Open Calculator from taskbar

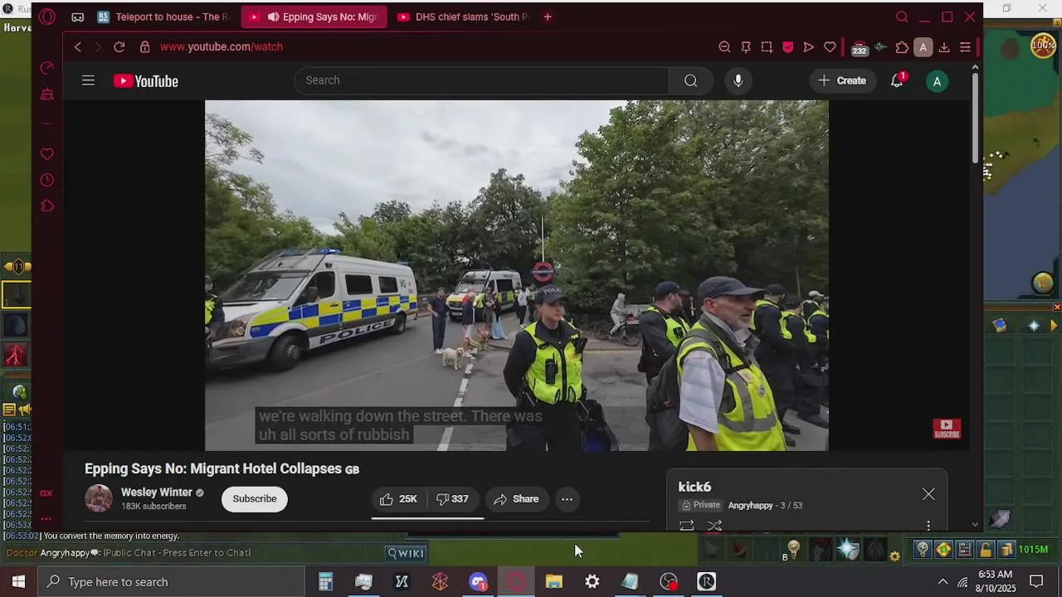pos(325,582)
